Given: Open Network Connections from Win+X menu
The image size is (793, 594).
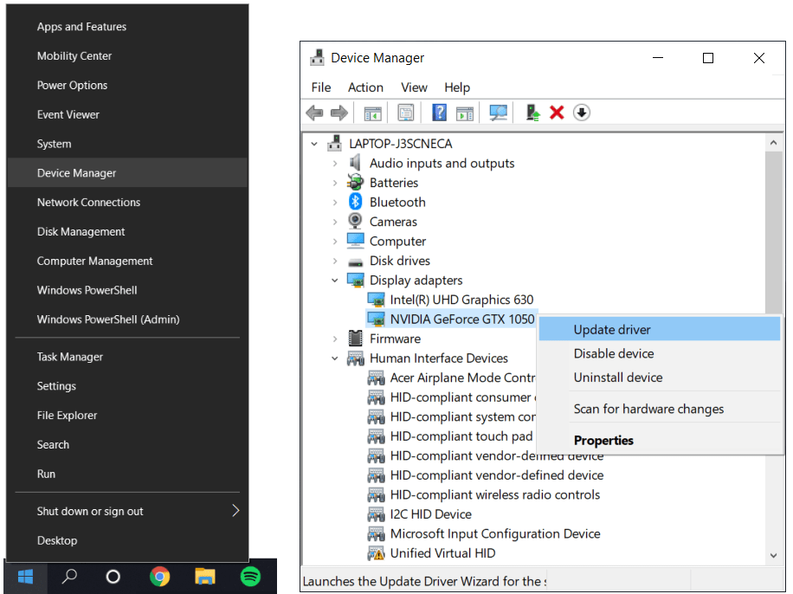Looking at the screenshot, I should 127,203.
